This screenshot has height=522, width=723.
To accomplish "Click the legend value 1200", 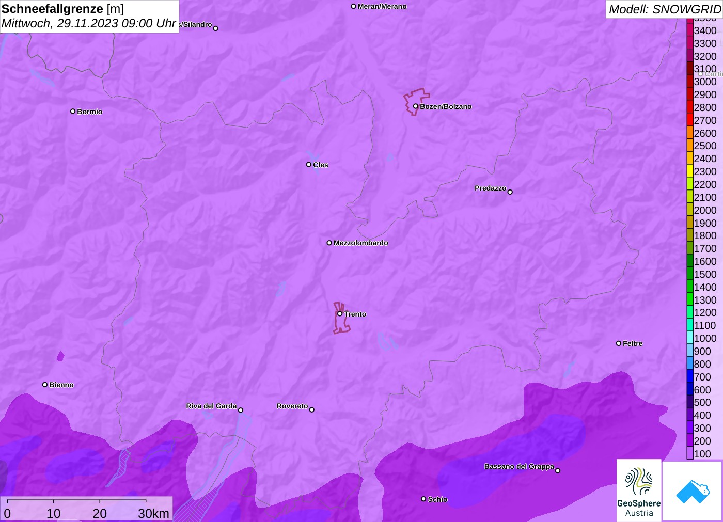I will 705,312.
